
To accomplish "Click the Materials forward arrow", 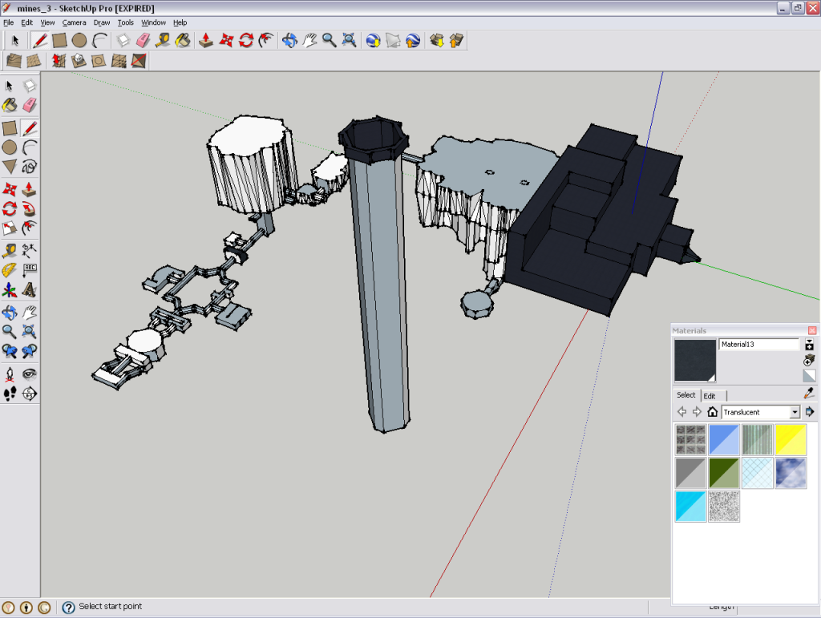I will pyautogui.click(x=697, y=412).
